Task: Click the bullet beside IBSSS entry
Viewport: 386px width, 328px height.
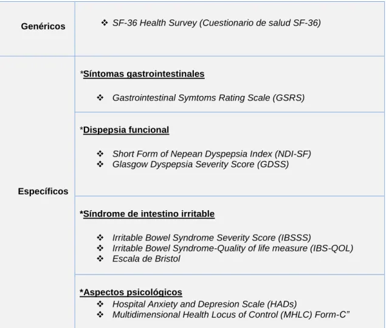Action: pos(100,237)
